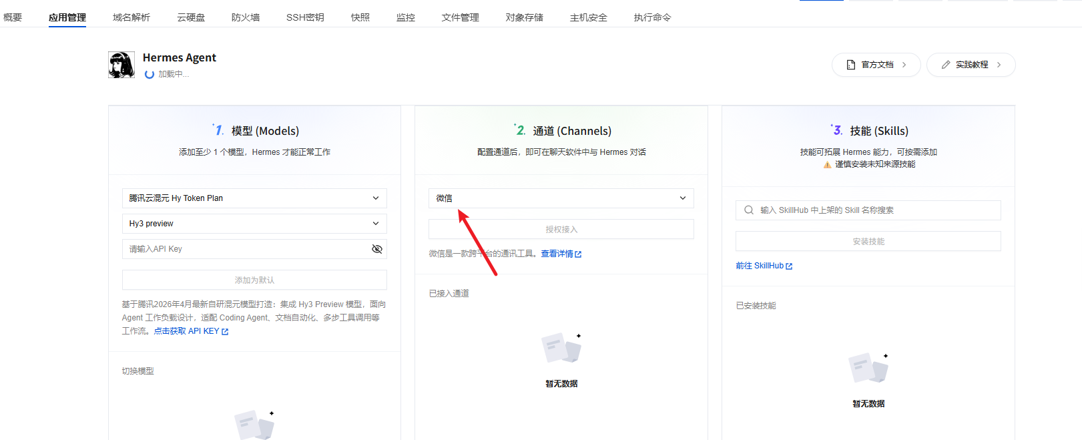Image resolution: width=1082 pixels, height=440 pixels.
Task: Click external link icon after 查看详情
Action: (578, 254)
